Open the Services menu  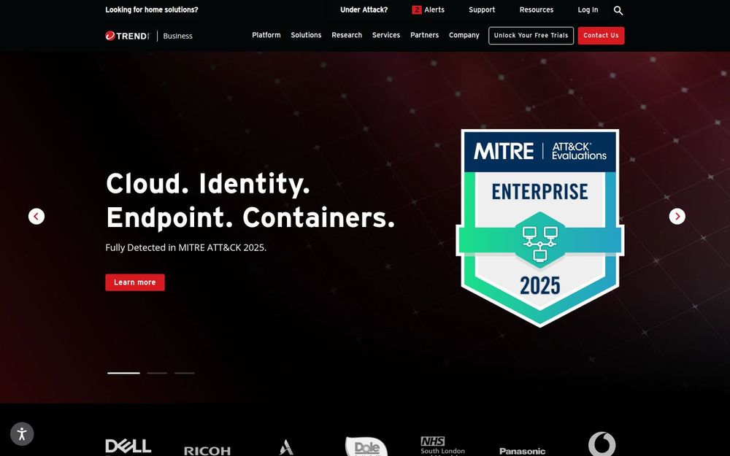click(x=386, y=35)
